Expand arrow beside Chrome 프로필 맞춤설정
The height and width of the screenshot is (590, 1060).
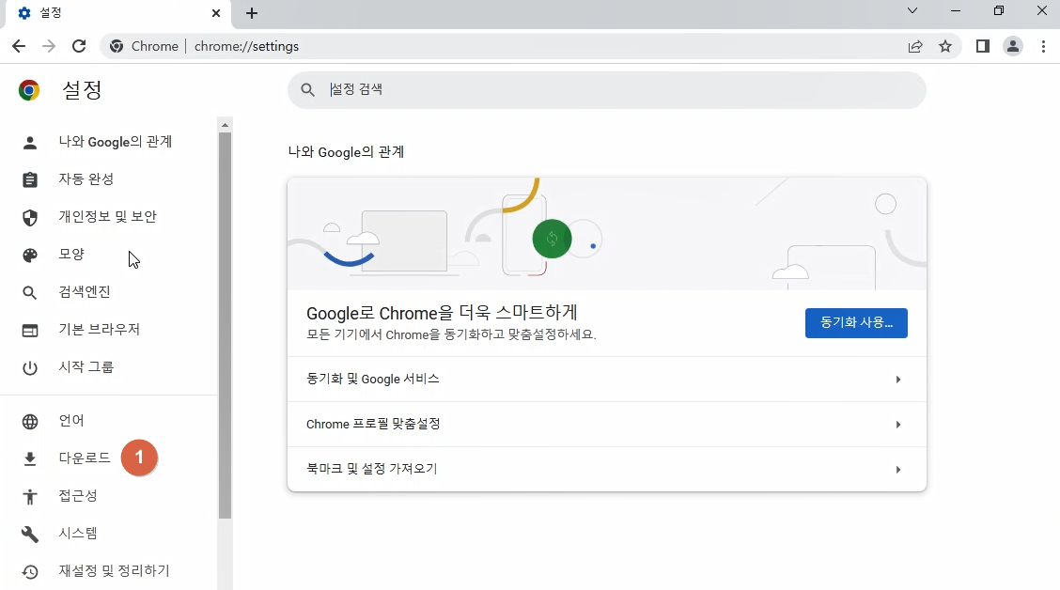(897, 425)
